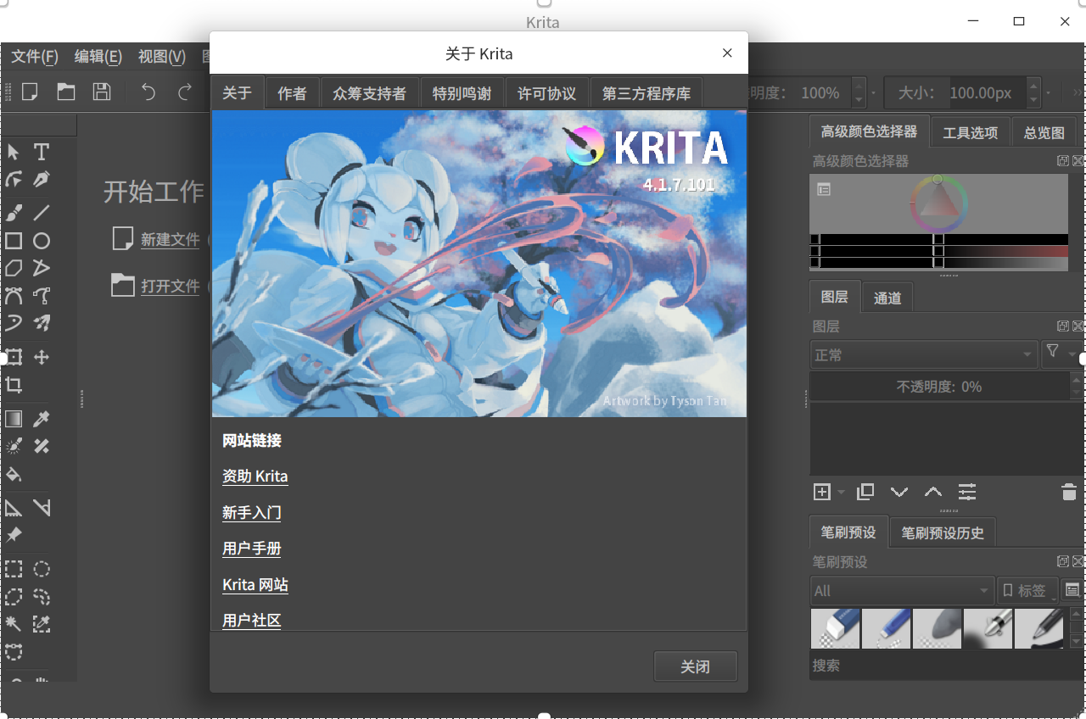The height and width of the screenshot is (719, 1086).
Task: Choose the Gradient tool
Action: pyautogui.click(x=14, y=419)
